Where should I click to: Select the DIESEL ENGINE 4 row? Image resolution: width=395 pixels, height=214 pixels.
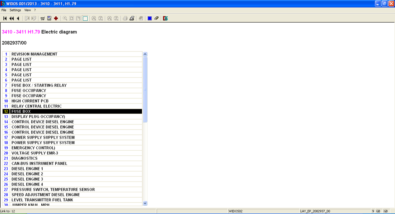pyautogui.click(x=72, y=184)
